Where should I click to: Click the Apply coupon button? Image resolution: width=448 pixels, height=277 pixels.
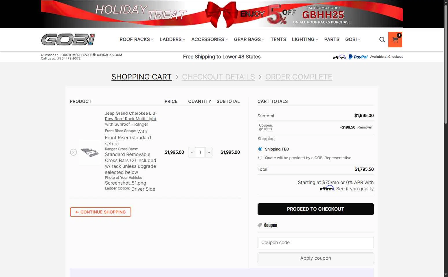316,258
